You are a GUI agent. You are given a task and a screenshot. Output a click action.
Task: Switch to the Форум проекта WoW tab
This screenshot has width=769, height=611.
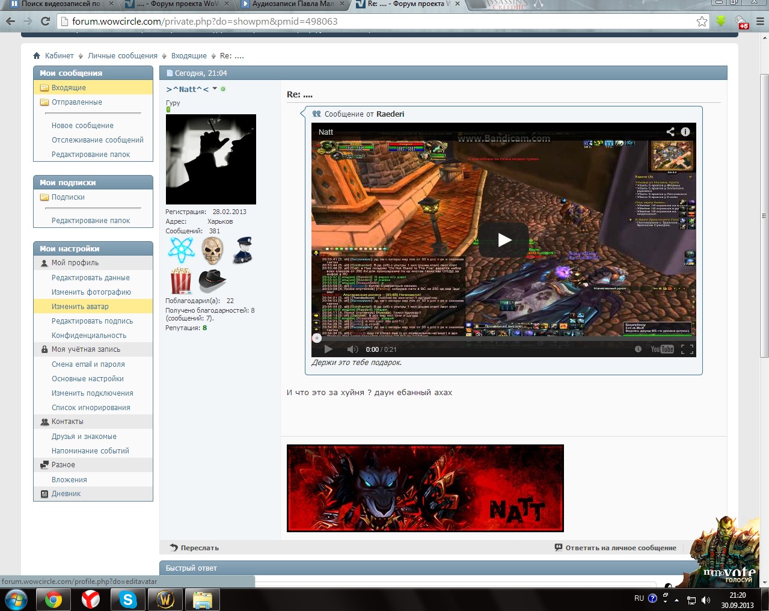coord(177,4)
